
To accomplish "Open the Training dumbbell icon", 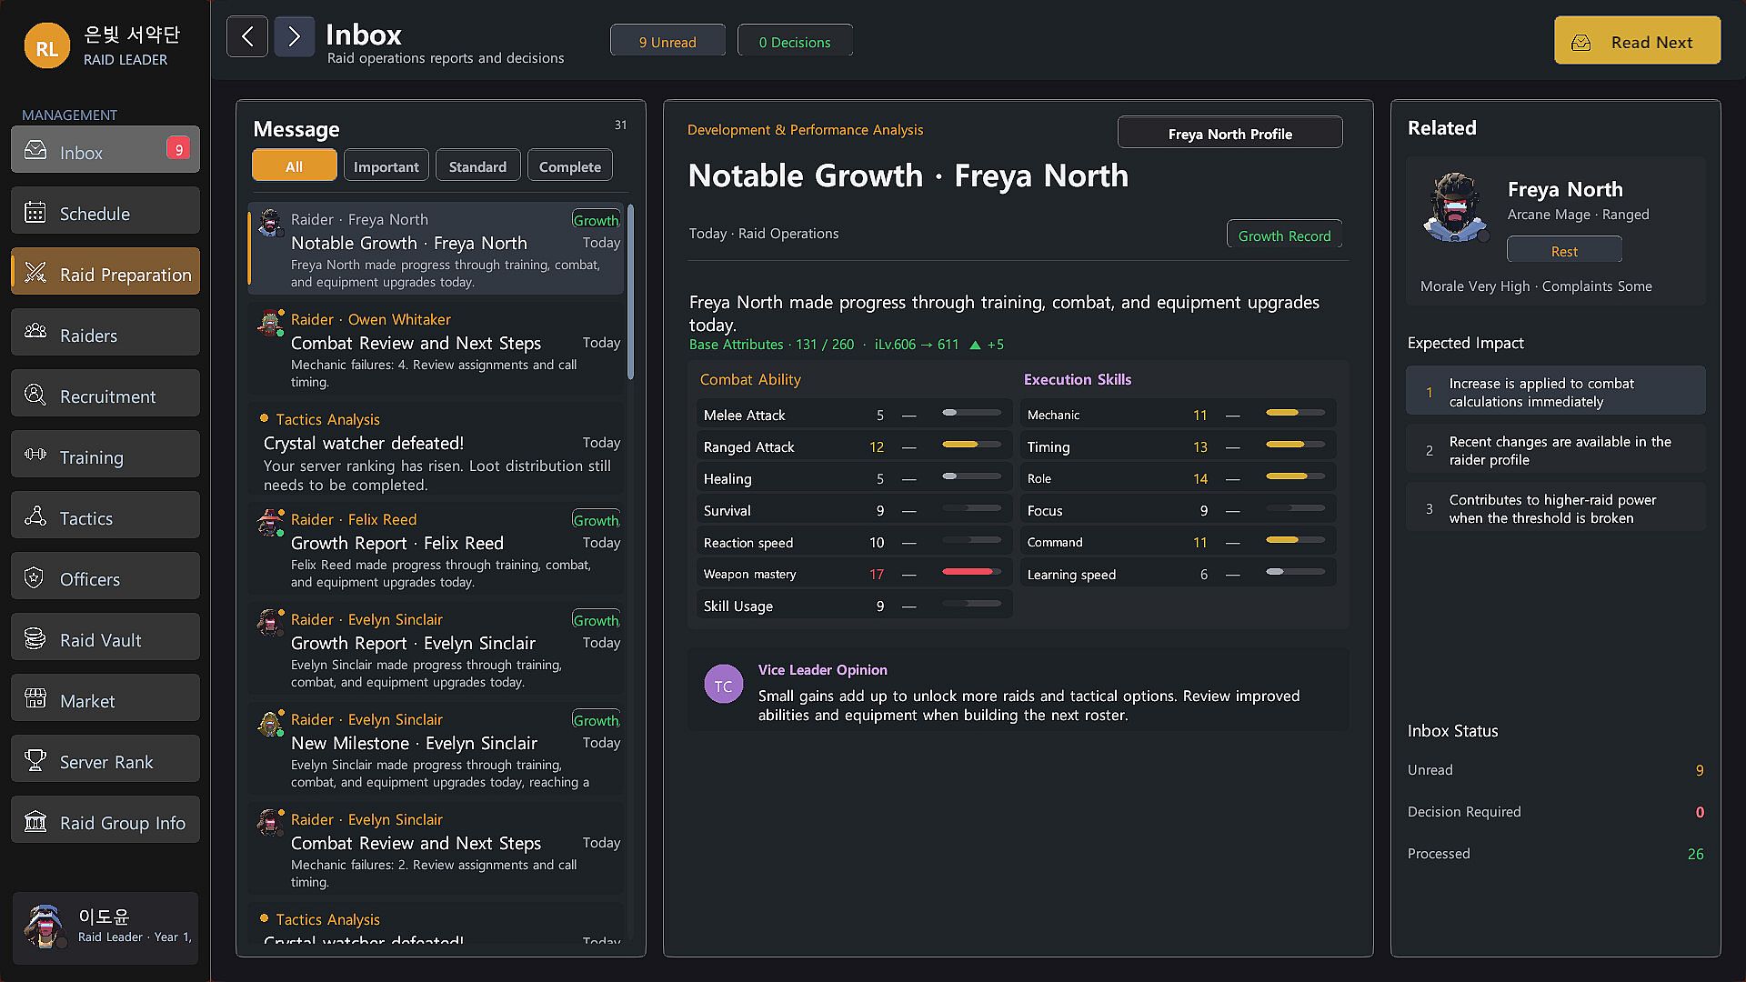I will click(x=35, y=456).
